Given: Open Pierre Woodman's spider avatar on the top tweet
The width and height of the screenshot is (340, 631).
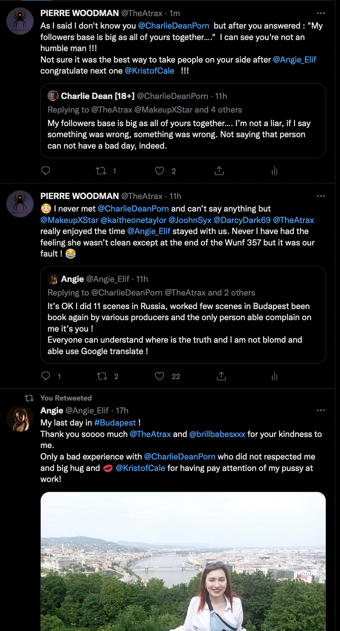Looking at the screenshot, I should coord(20,21).
